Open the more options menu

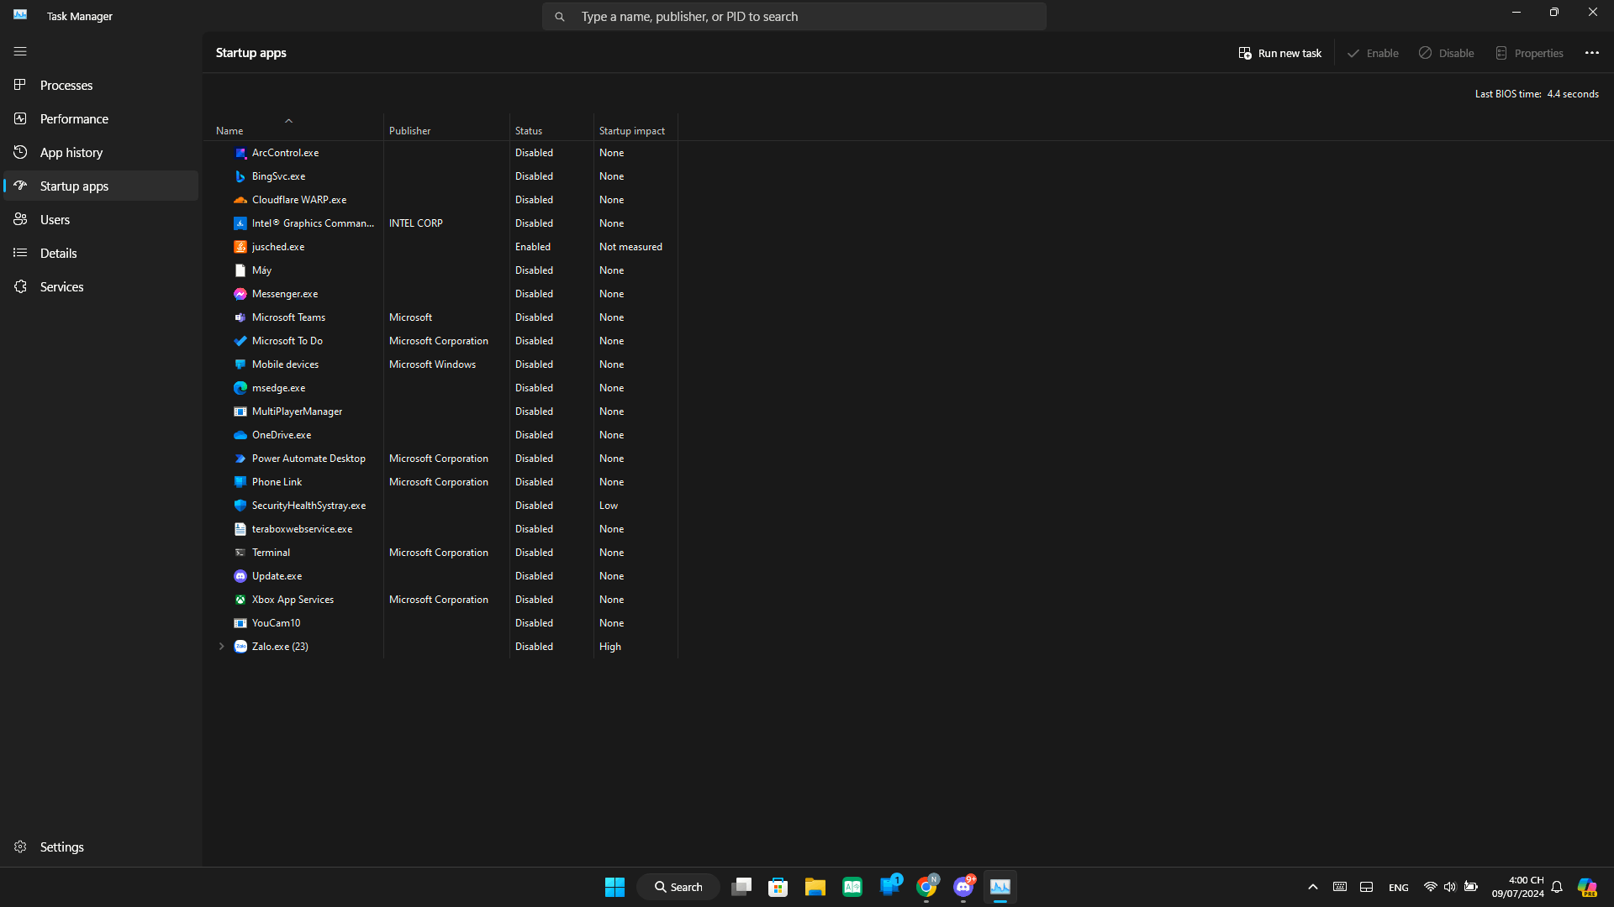1593,52
